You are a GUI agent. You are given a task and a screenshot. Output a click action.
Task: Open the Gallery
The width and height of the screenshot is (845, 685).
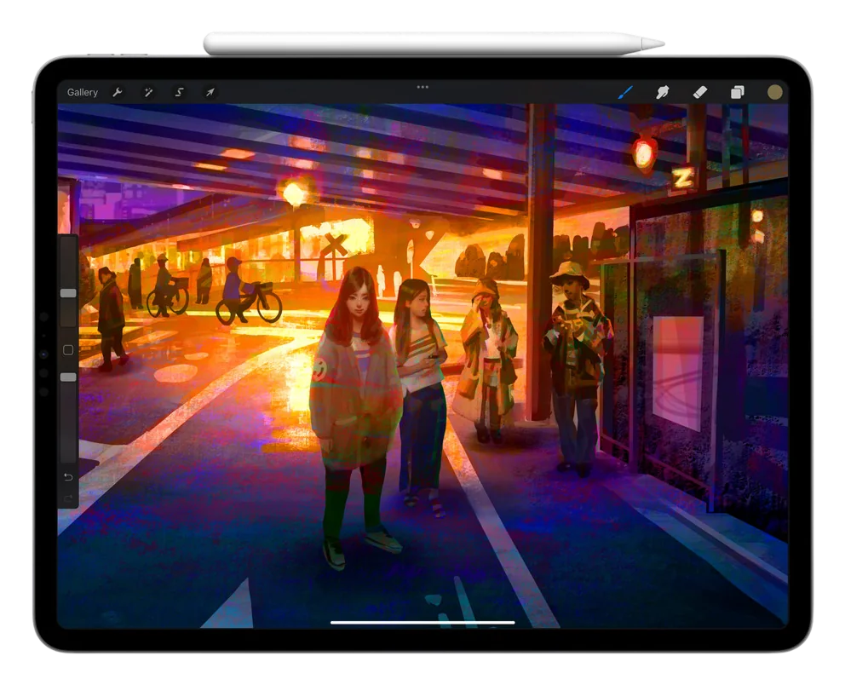tap(83, 92)
